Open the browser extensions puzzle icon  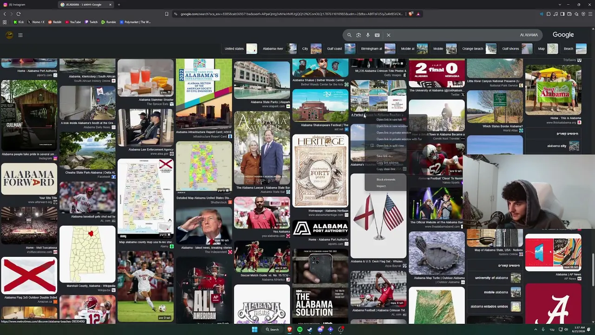click(x=549, y=14)
